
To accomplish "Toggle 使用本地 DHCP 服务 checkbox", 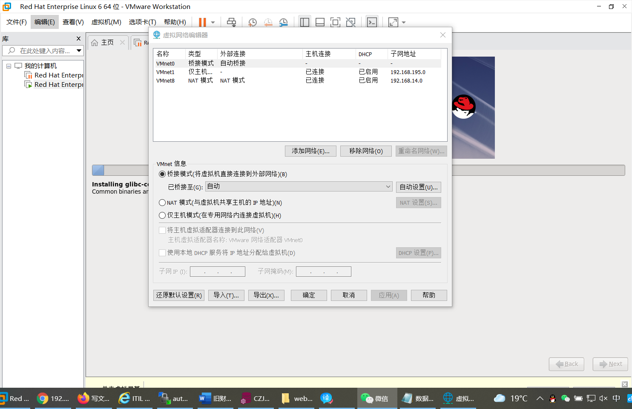I will pyautogui.click(x=162, y=253).
